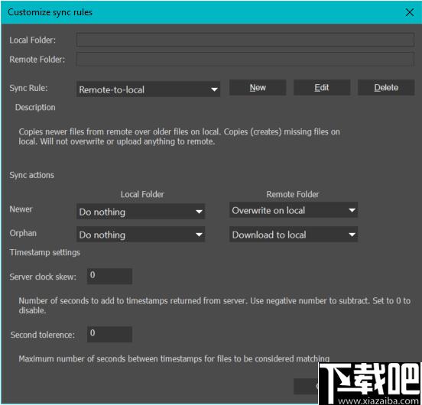This screenshot has height=405, width=422.
Task: Delete the selected sync rule
Action: pyautogui.click(x=386, y=87)
